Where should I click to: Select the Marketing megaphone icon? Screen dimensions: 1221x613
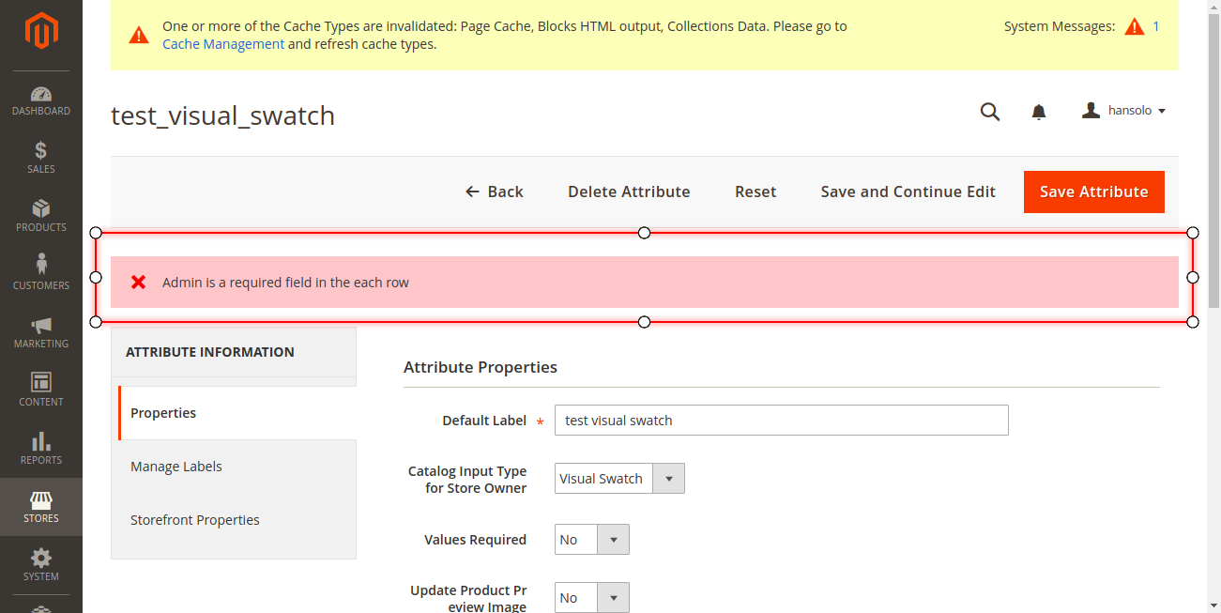coord(40,331)
